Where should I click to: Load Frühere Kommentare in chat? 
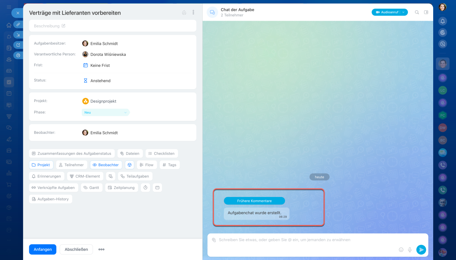click(254, 201)
